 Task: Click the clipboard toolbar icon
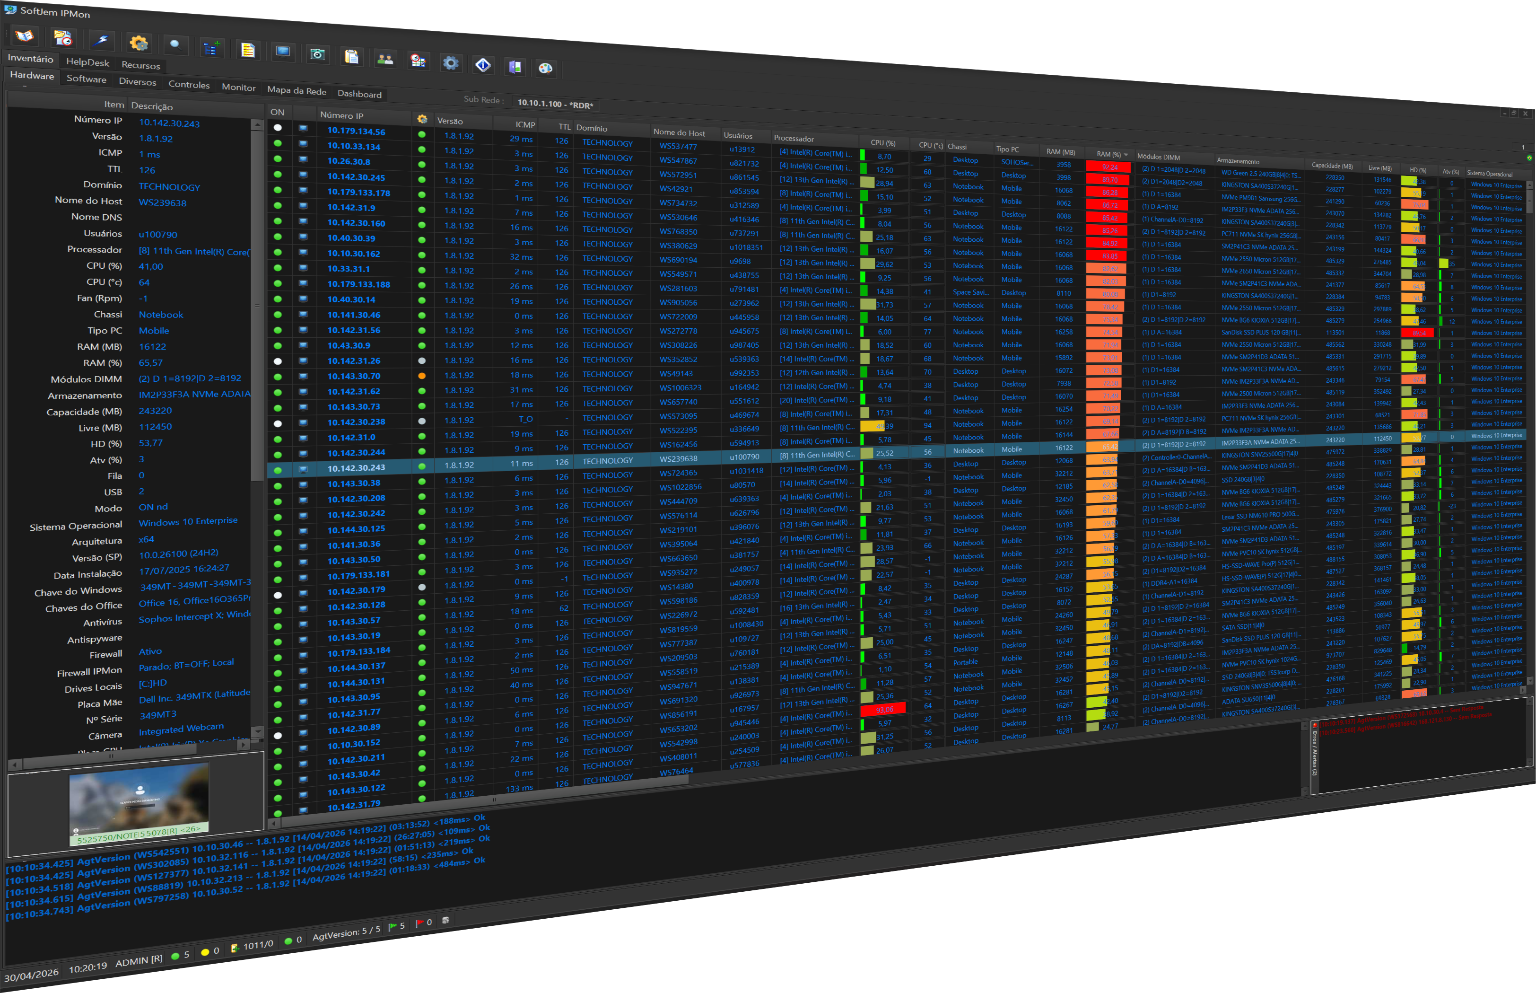351,57
